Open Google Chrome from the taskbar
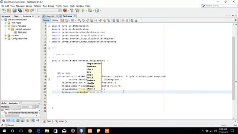Image resolution: width=238 pixels, height=134 pixels. 30,131
